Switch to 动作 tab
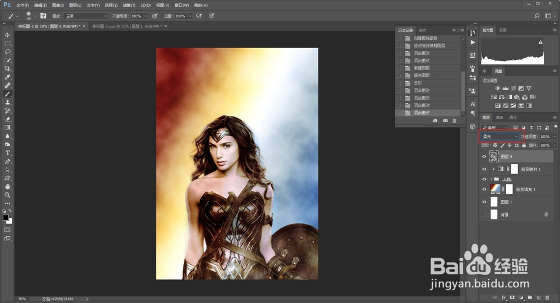 422,30
